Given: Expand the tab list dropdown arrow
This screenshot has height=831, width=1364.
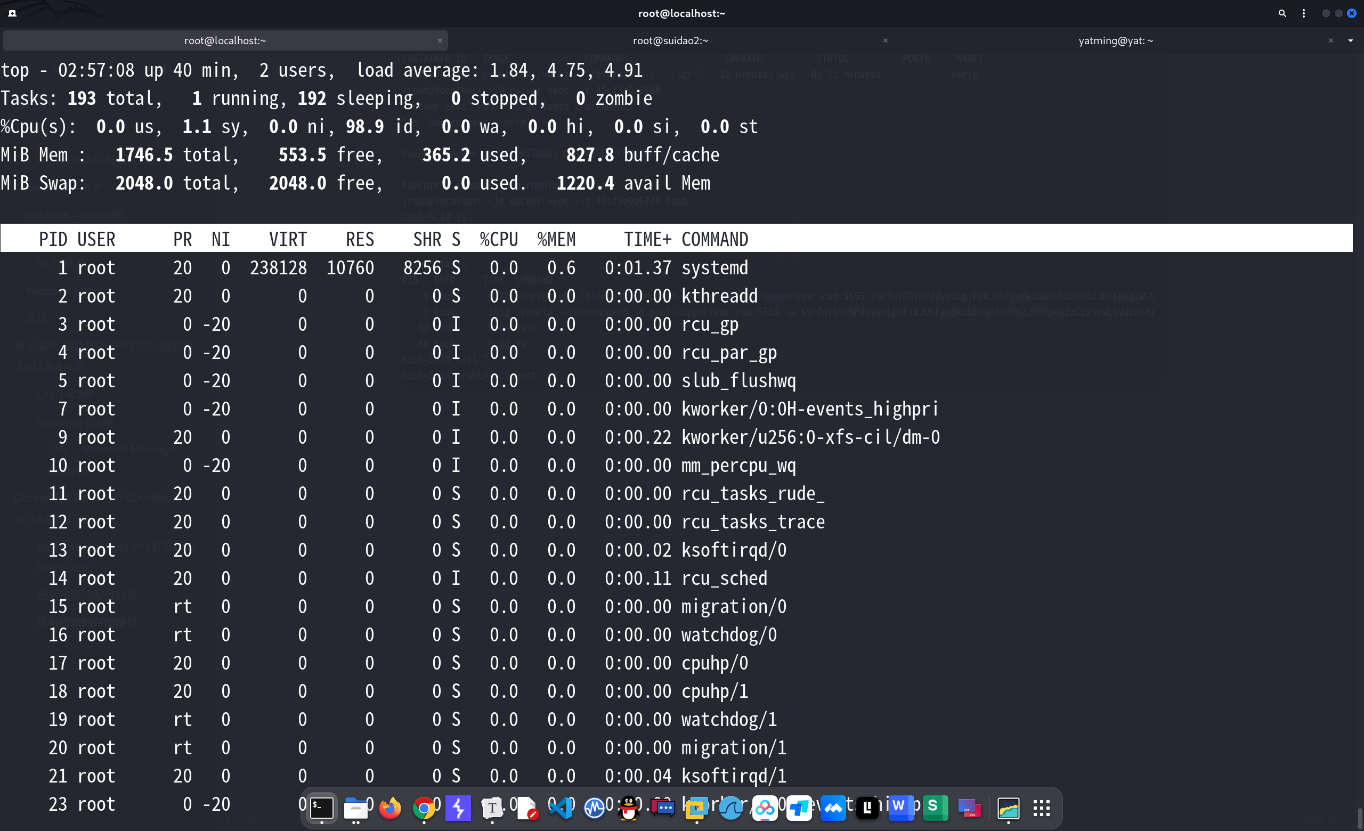Looking at the screenshot, I should 1350,40.
